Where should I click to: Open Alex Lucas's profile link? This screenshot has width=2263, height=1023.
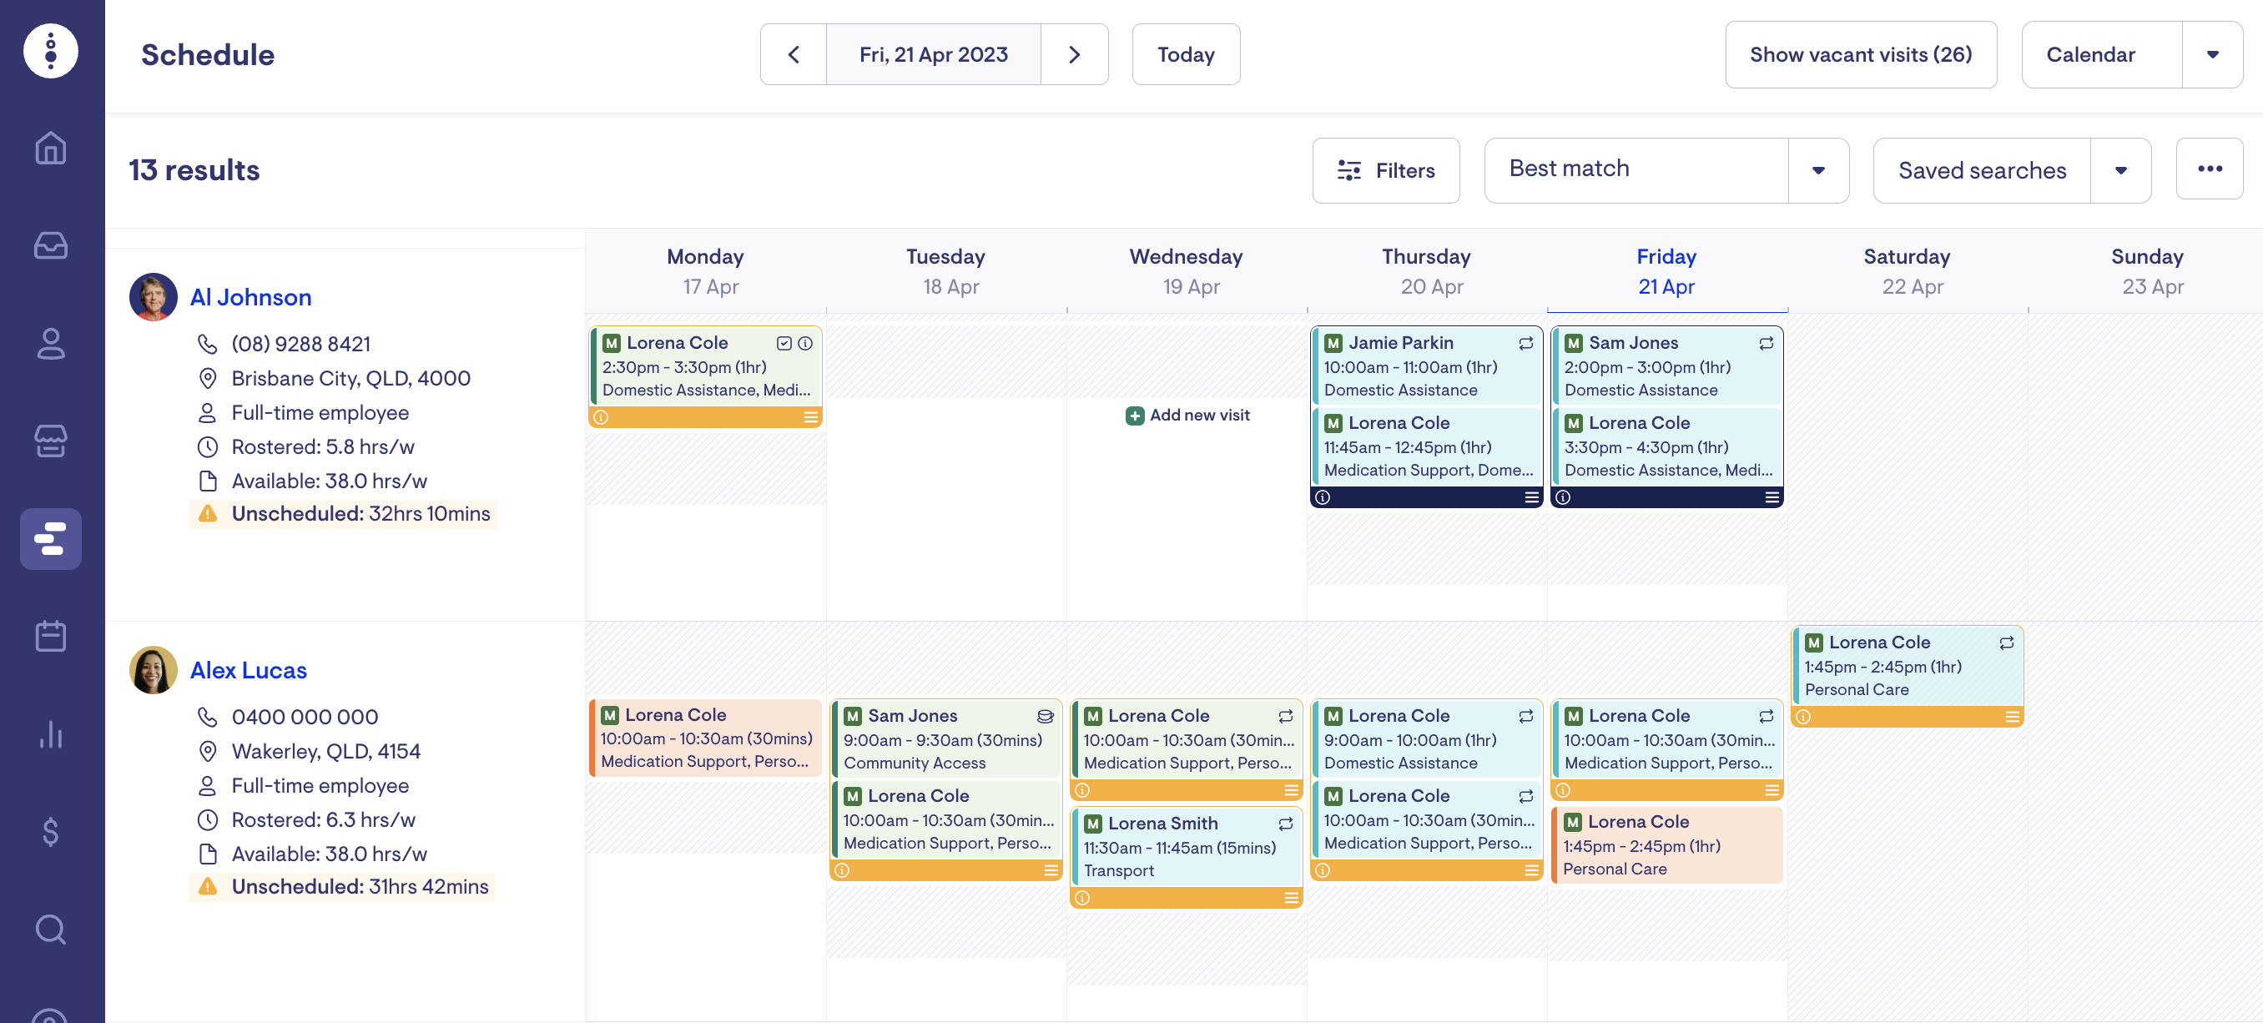tap(248, 670)
